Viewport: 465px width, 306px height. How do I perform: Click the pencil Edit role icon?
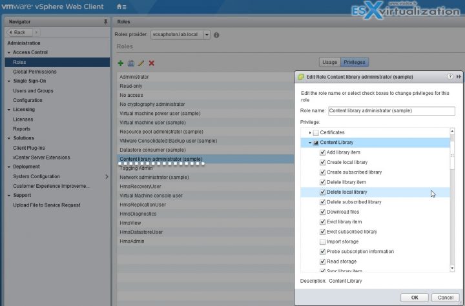[141, 63]
